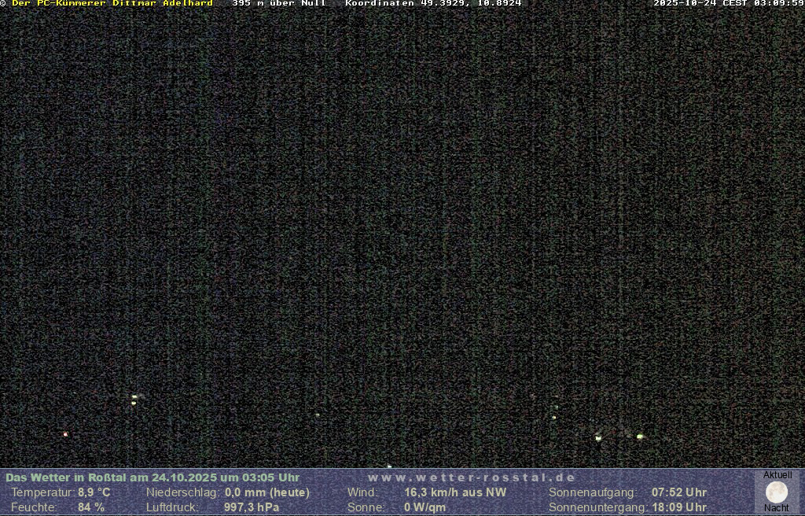Click the Aktuell label above the moon
805x516 pixels.
(777, 475)
